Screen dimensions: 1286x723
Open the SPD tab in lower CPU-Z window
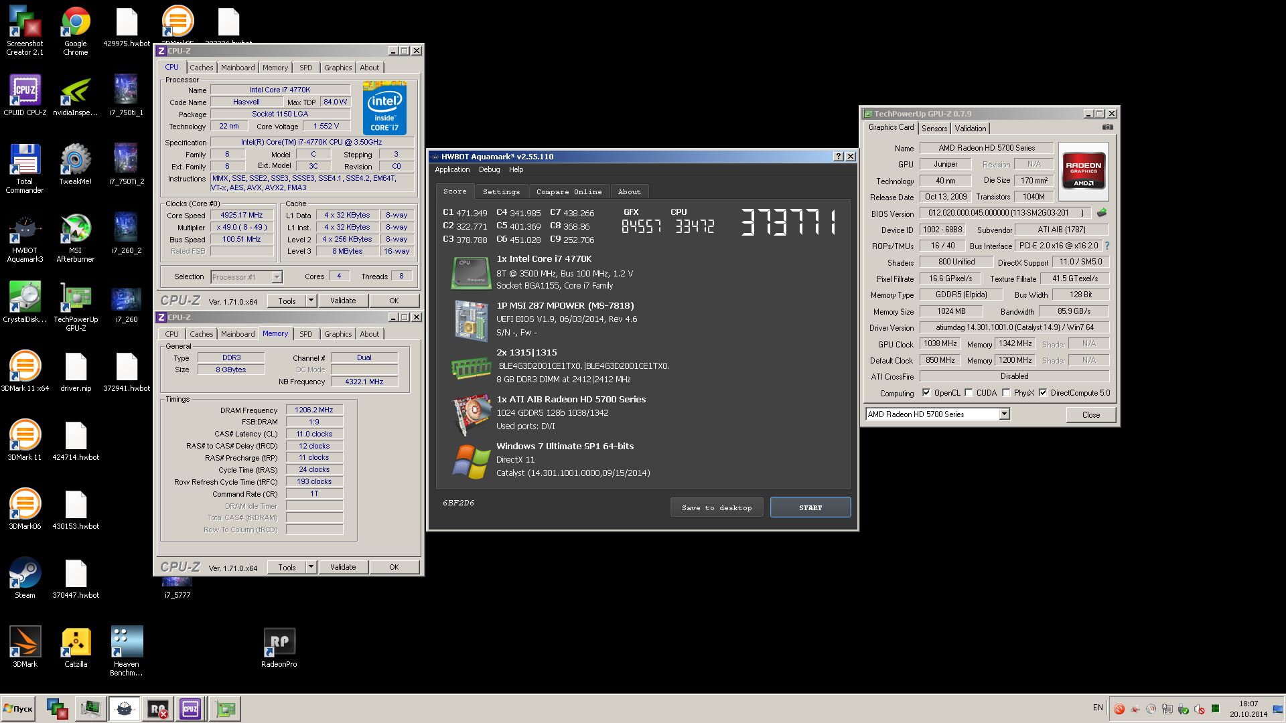pyautogui.click(x=305, y=334)
